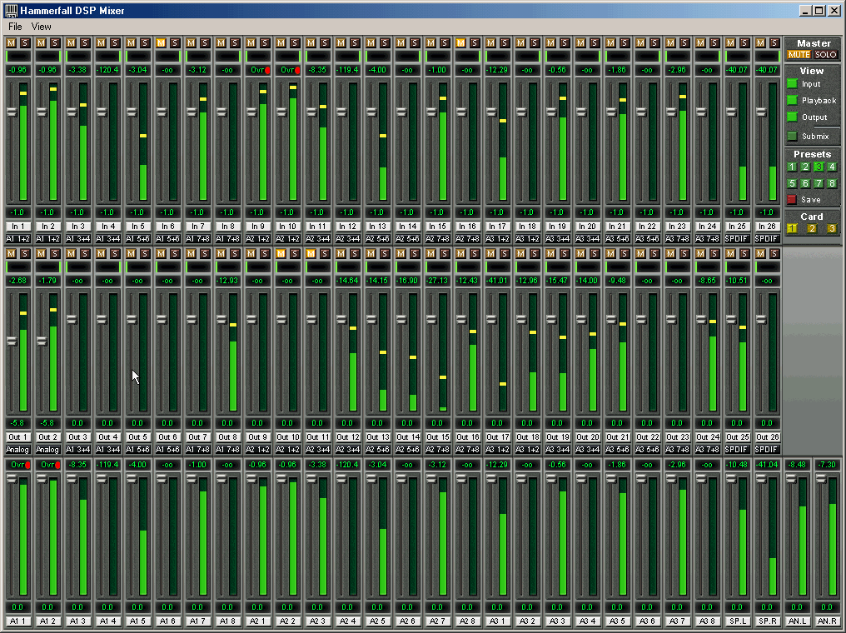This screenshot has width=846, height=633.
Task: Enable Submix view
Action: [792, 136]
